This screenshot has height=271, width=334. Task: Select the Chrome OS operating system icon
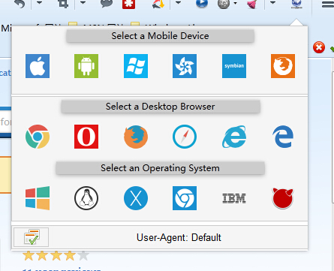pyautogui.click(x=185, y=198)
